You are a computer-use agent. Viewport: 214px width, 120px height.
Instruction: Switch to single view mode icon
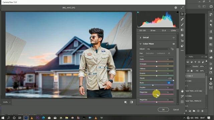click(125, 102)
